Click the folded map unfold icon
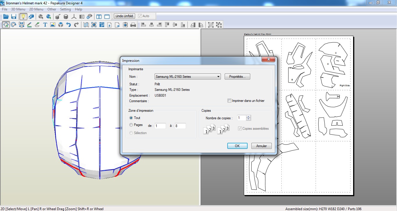397x211 pixels. [86, 25]
